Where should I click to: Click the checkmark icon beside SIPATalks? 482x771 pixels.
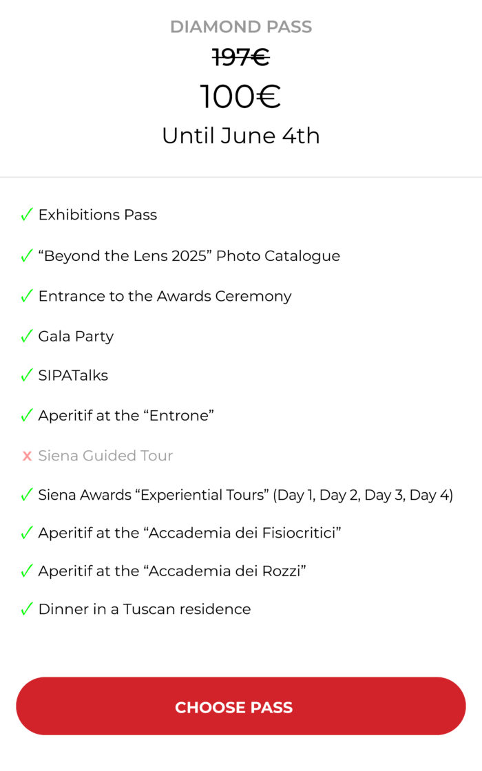[27, 375]
